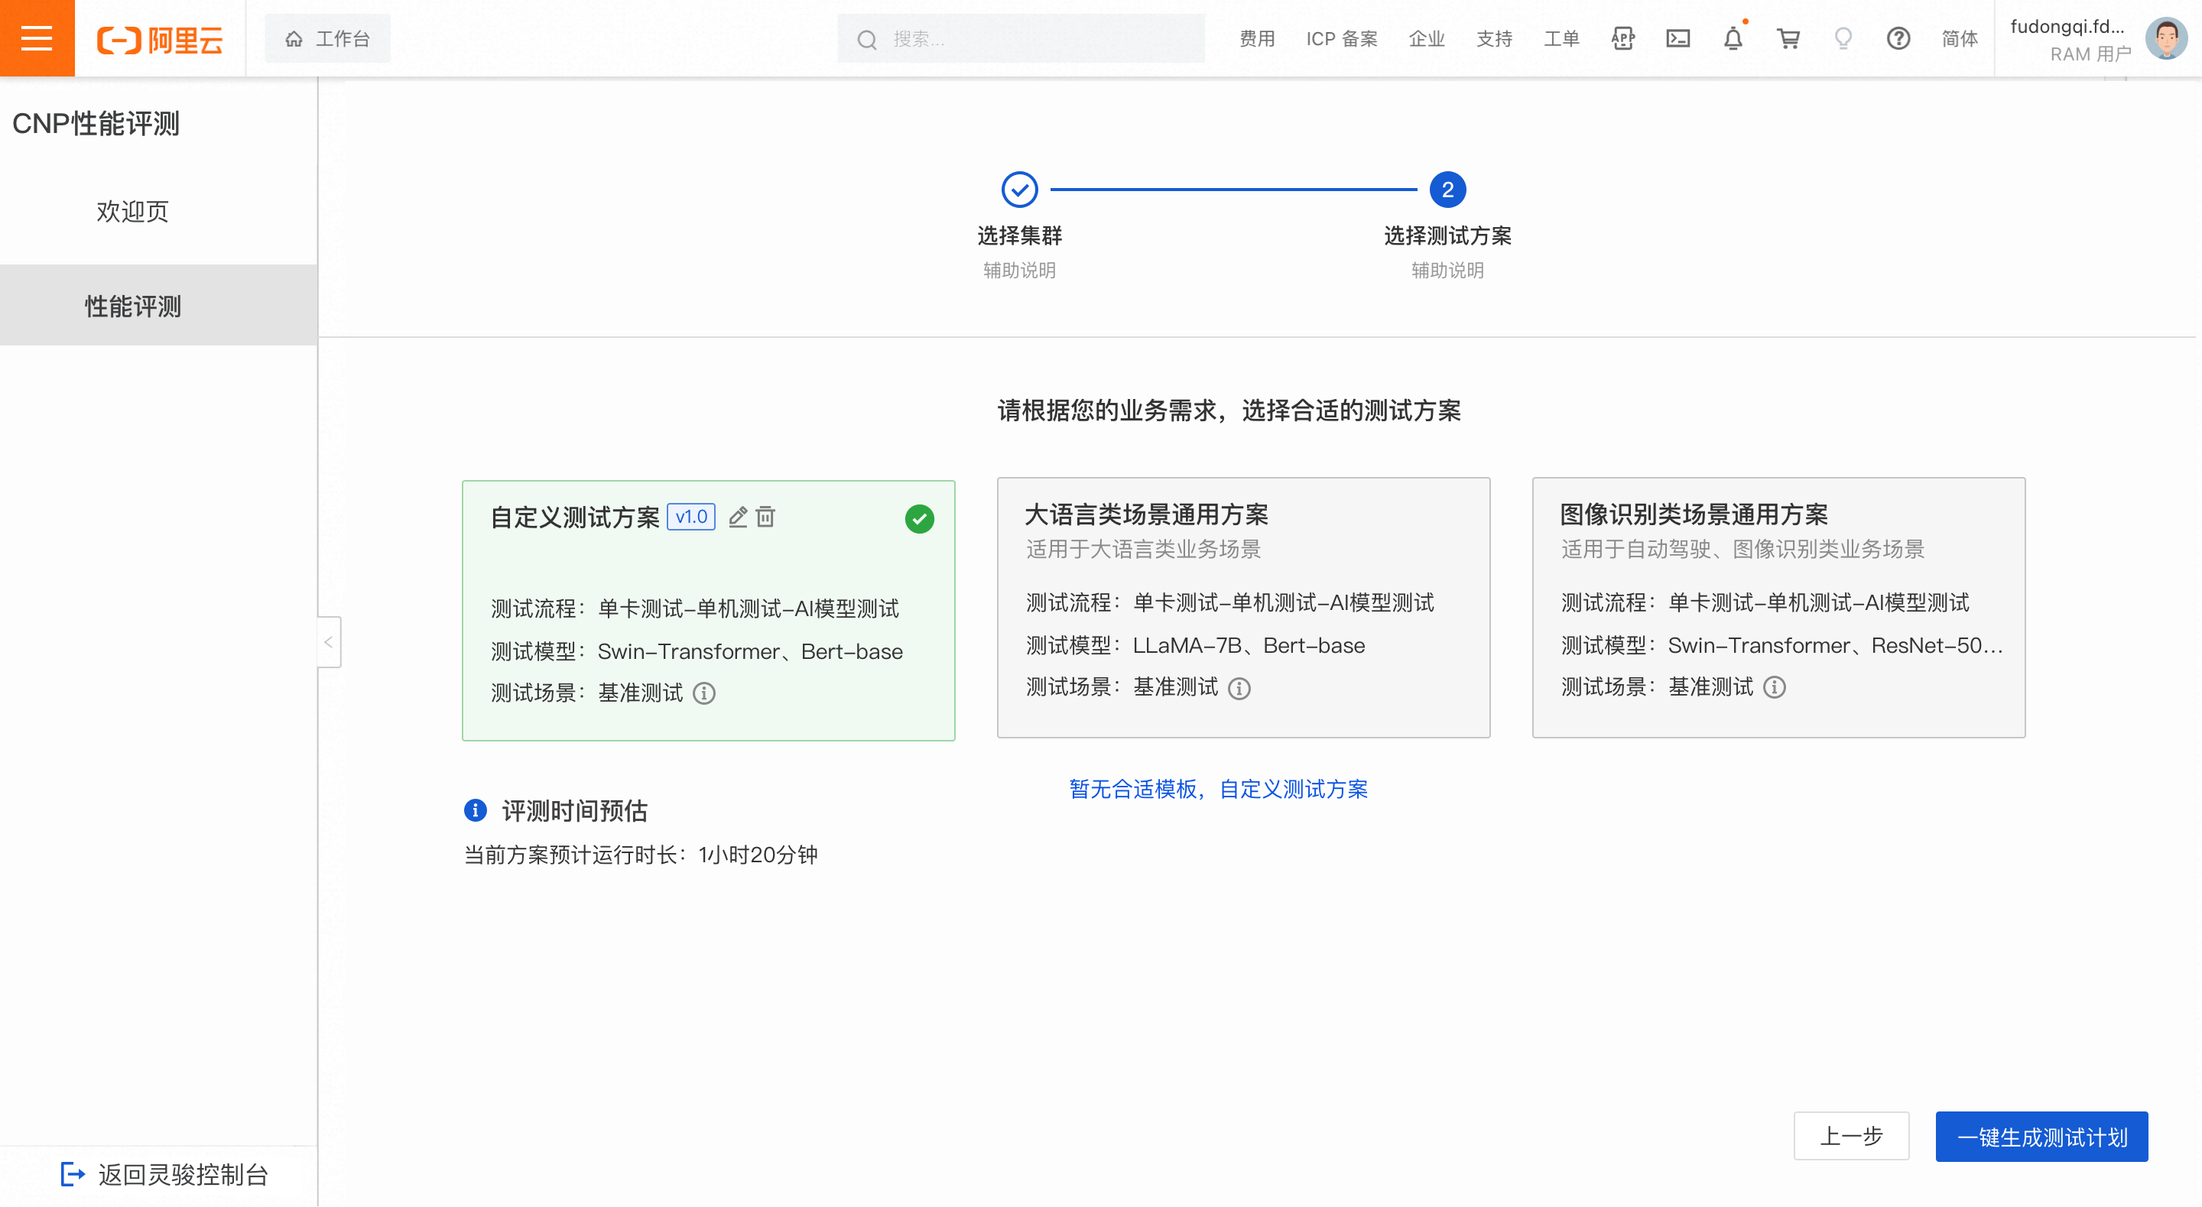2202x1207 pixels.
Task: Open the hamburger main menu
Action: click(37, 38)
